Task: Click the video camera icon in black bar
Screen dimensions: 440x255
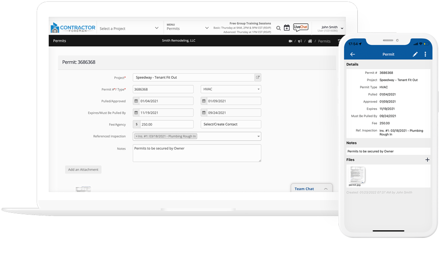Action: click(x=290, y=41)
